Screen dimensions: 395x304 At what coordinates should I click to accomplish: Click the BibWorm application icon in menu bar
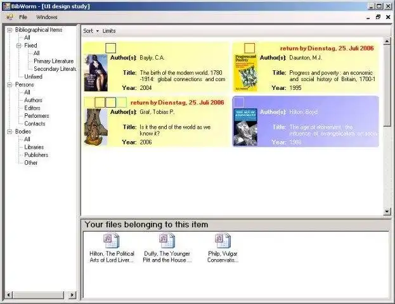point(10,17)
